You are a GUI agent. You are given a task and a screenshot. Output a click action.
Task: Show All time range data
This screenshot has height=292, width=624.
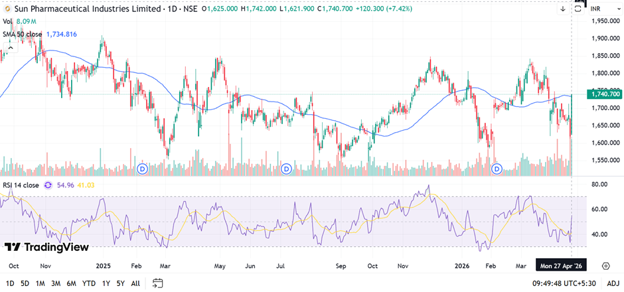click(135, 283)
